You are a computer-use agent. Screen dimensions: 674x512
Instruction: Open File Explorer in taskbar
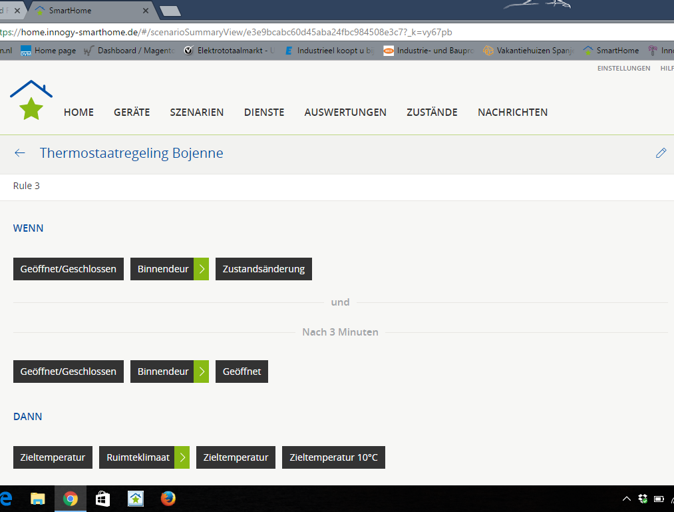pos(38,499)
